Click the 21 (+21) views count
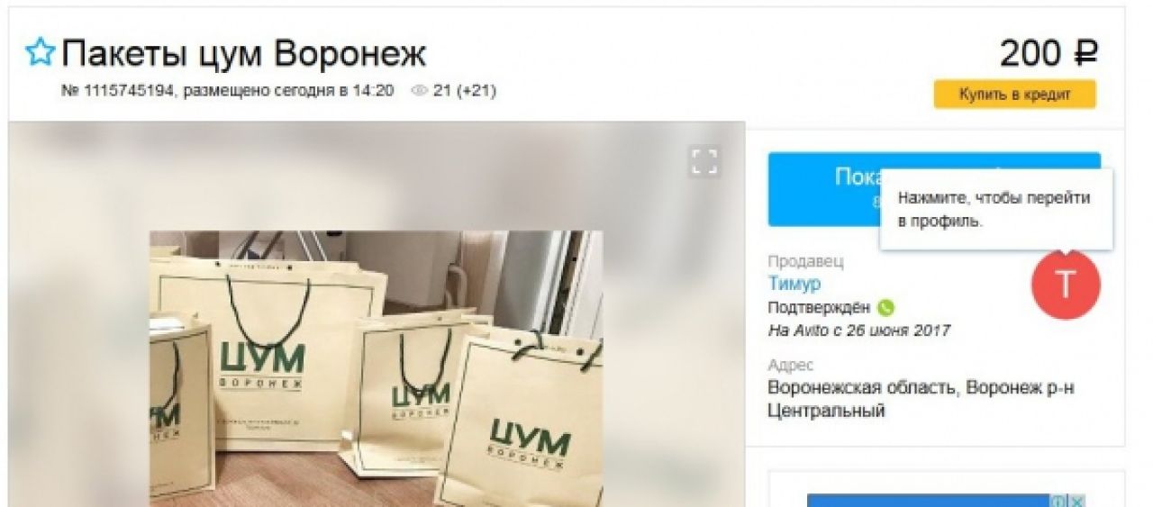This screenshot has width=1153, height=507. click(464, 91)
